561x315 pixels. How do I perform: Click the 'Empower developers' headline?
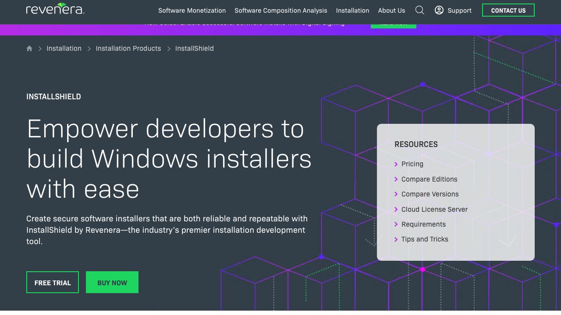pyautogui.click(x=169, y=159)
